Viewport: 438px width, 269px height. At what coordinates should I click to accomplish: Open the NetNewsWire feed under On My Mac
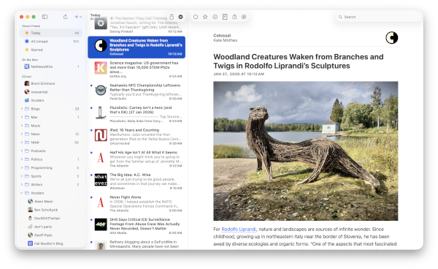click(51, 67)
